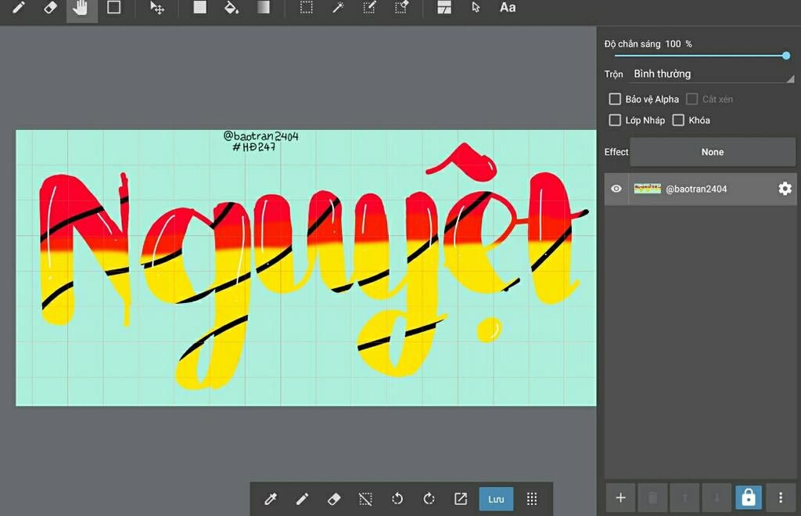Choose the brush icon in bottom bar
This screenshot has width=801, height=516.
click(303, 499)
